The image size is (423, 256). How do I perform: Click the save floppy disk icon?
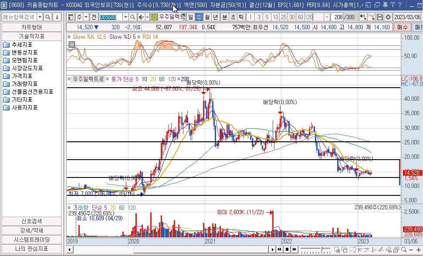pos(379,17)
